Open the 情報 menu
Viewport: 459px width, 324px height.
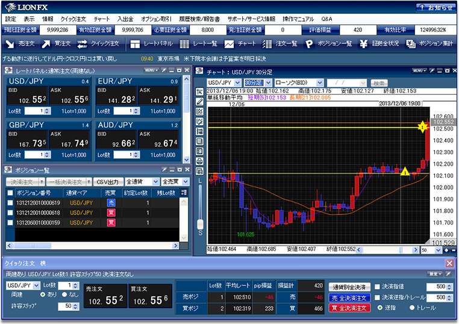pyautogui.click(x=48, y=19)
